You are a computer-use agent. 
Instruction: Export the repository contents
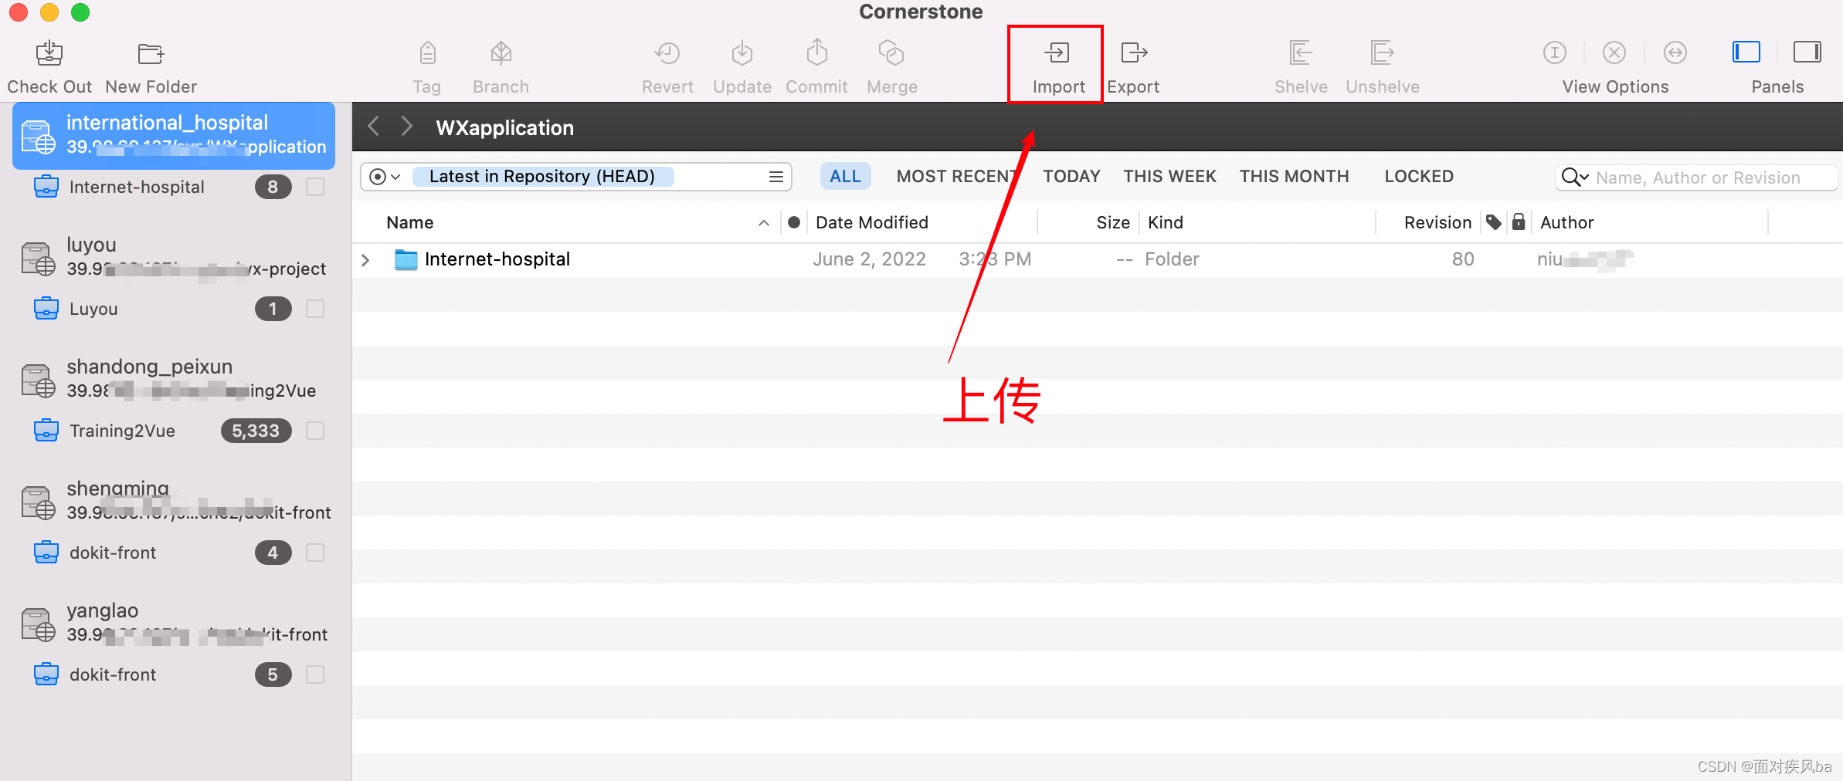[x=1132, y=64]
